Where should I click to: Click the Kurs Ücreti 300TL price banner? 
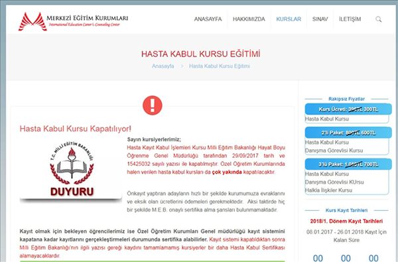(x=348, y=109)
